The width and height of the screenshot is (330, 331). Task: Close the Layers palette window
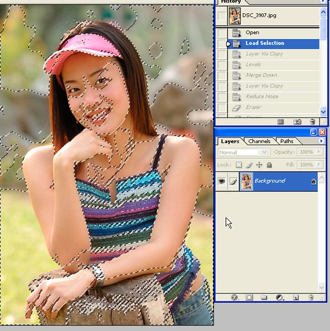click(x=322, y=132)
